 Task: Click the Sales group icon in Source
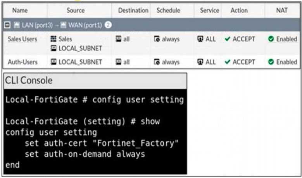click(53, 39)
